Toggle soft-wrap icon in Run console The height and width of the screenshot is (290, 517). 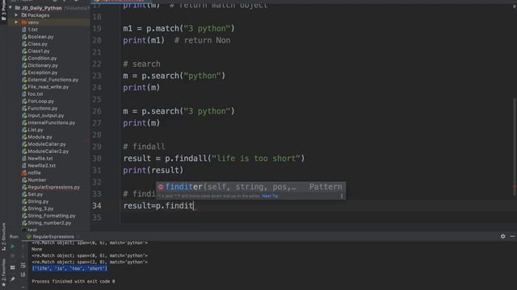[23, 265]
